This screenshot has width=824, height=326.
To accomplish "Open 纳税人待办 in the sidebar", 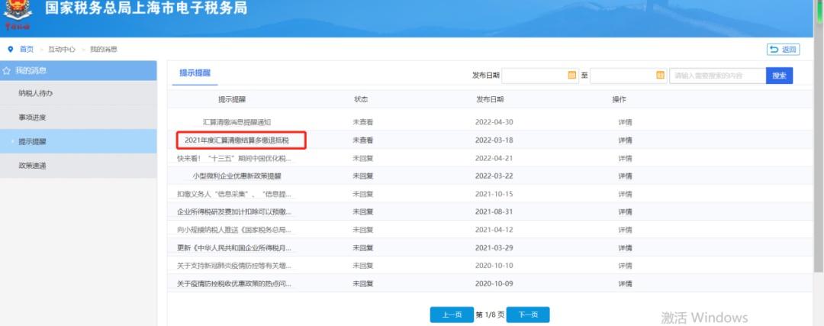I will [36, 93].
